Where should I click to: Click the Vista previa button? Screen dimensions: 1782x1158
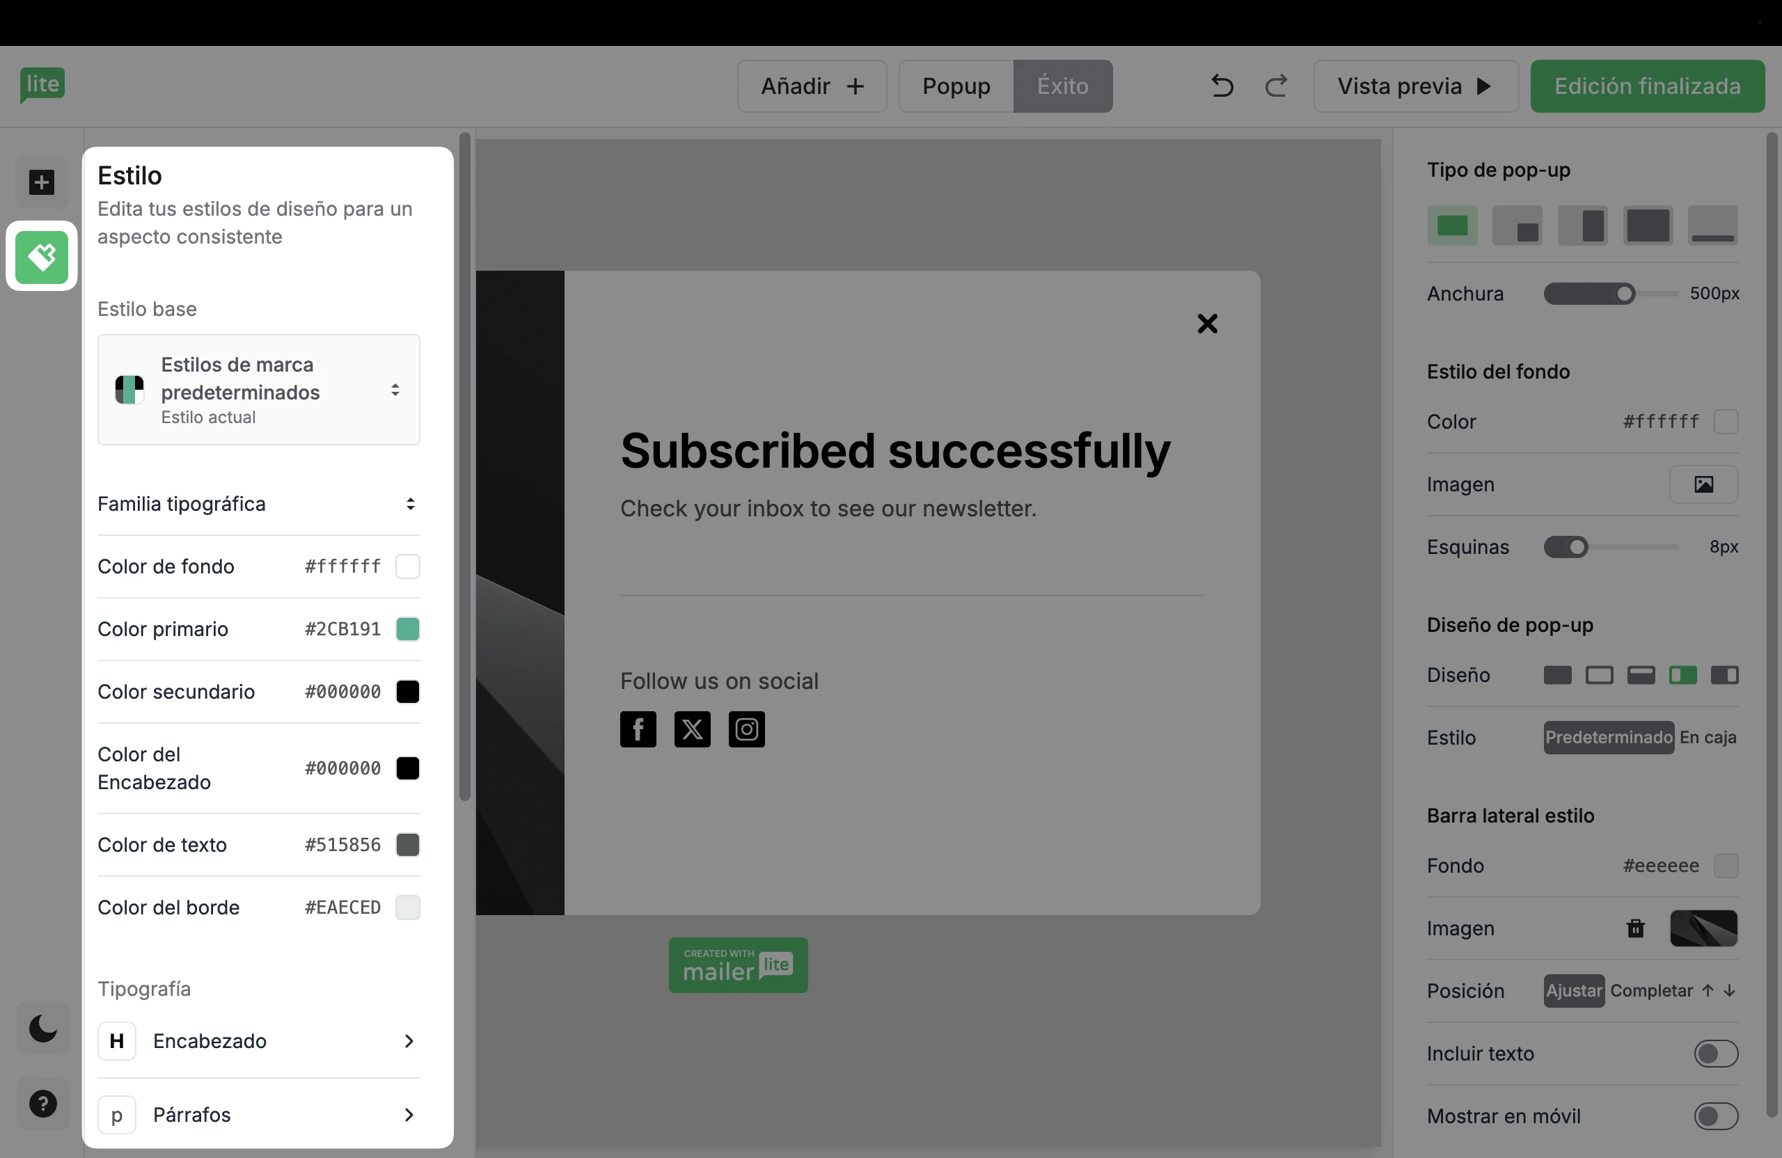[1415, 86]
